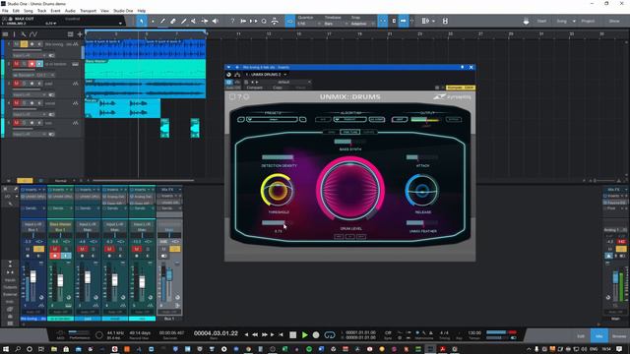Screen dimensions: 630x354
Task: Click the Copy button in plugin header
Action: 278,88
